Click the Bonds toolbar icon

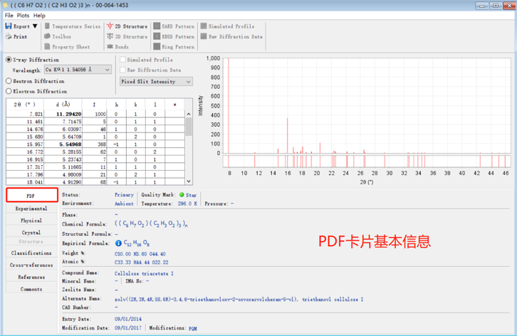[110, 47]
